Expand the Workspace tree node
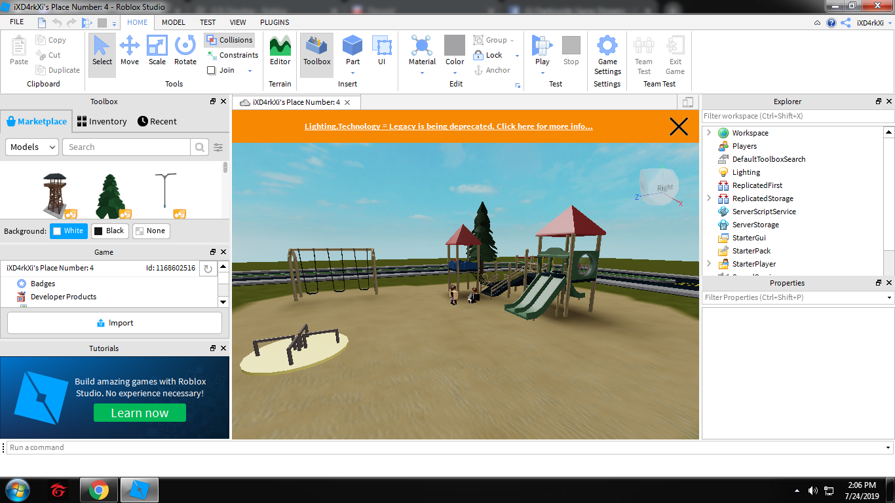 pyautogui.click(x=708, y=133)
